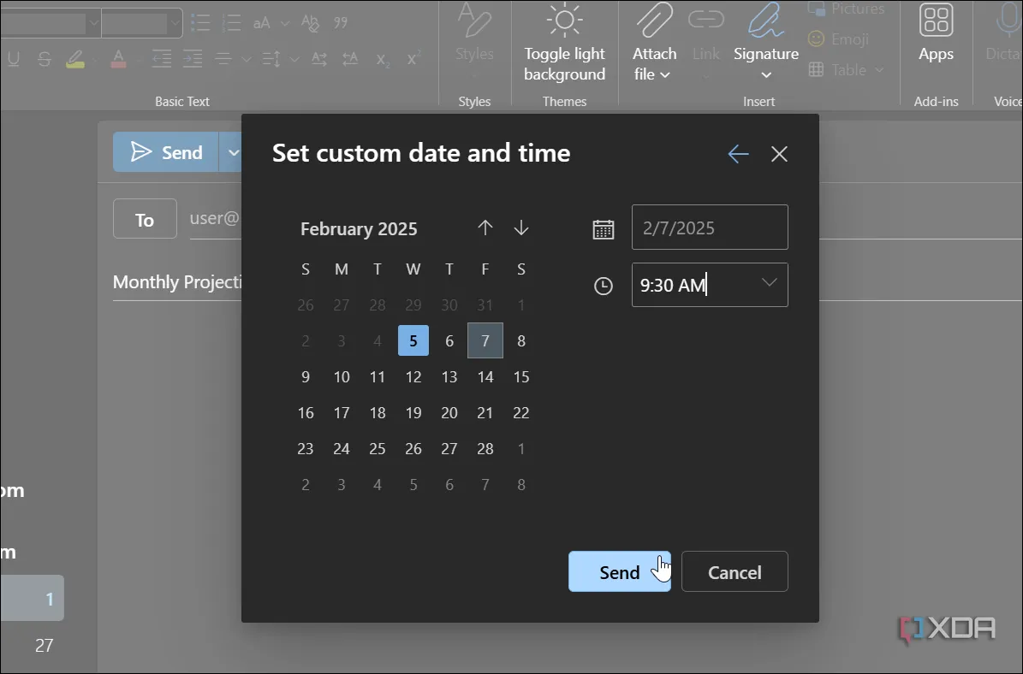Click the clock icon beside time field

(x=604, y=287)
